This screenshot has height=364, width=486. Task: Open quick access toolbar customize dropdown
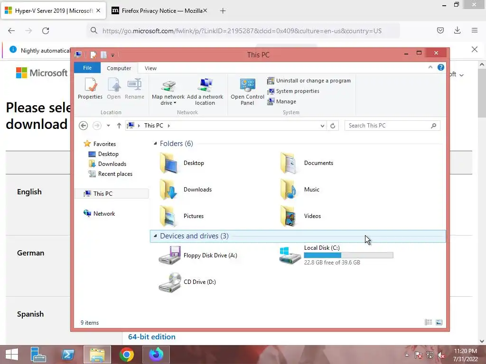point(113,55)
